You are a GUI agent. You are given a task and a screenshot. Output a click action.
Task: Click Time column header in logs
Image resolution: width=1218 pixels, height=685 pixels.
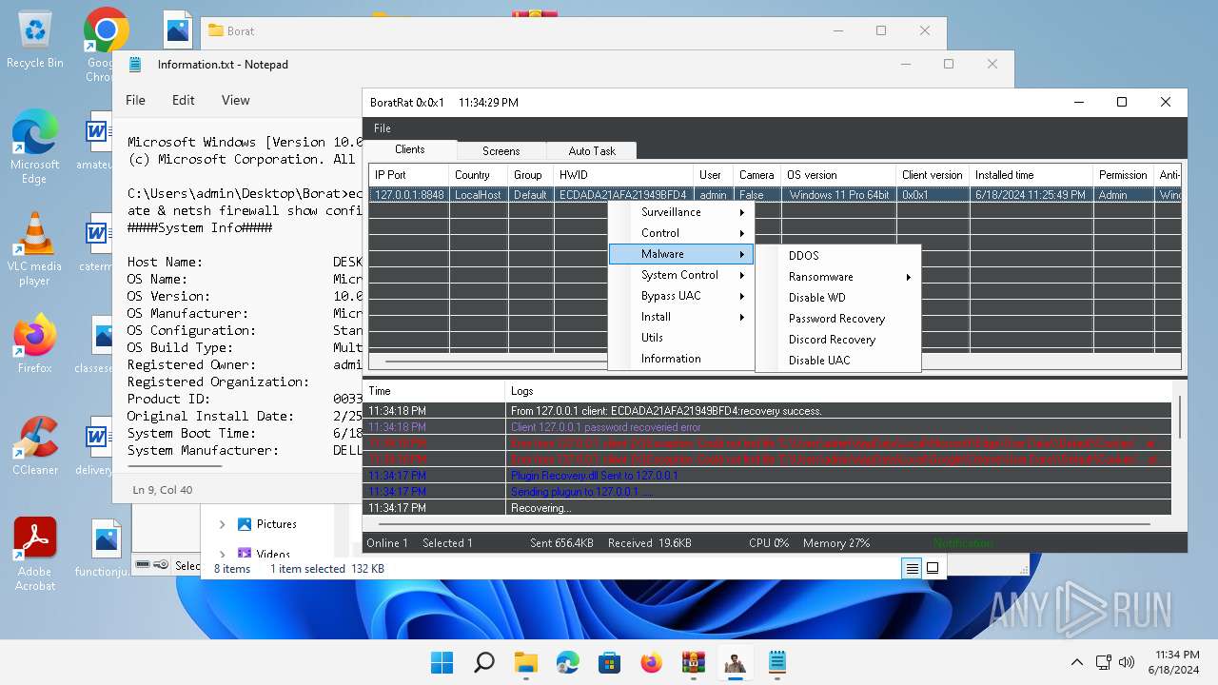(x=434, y=391)
